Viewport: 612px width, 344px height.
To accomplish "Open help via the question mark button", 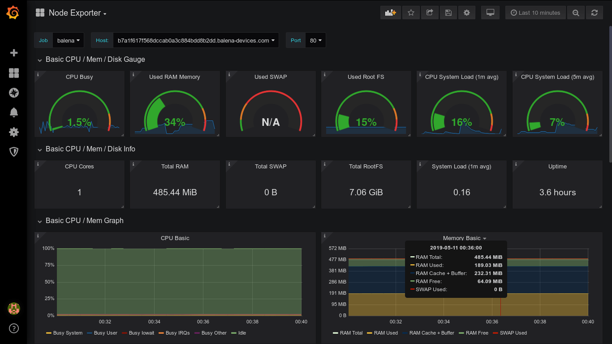I will (x=13, y=328).
